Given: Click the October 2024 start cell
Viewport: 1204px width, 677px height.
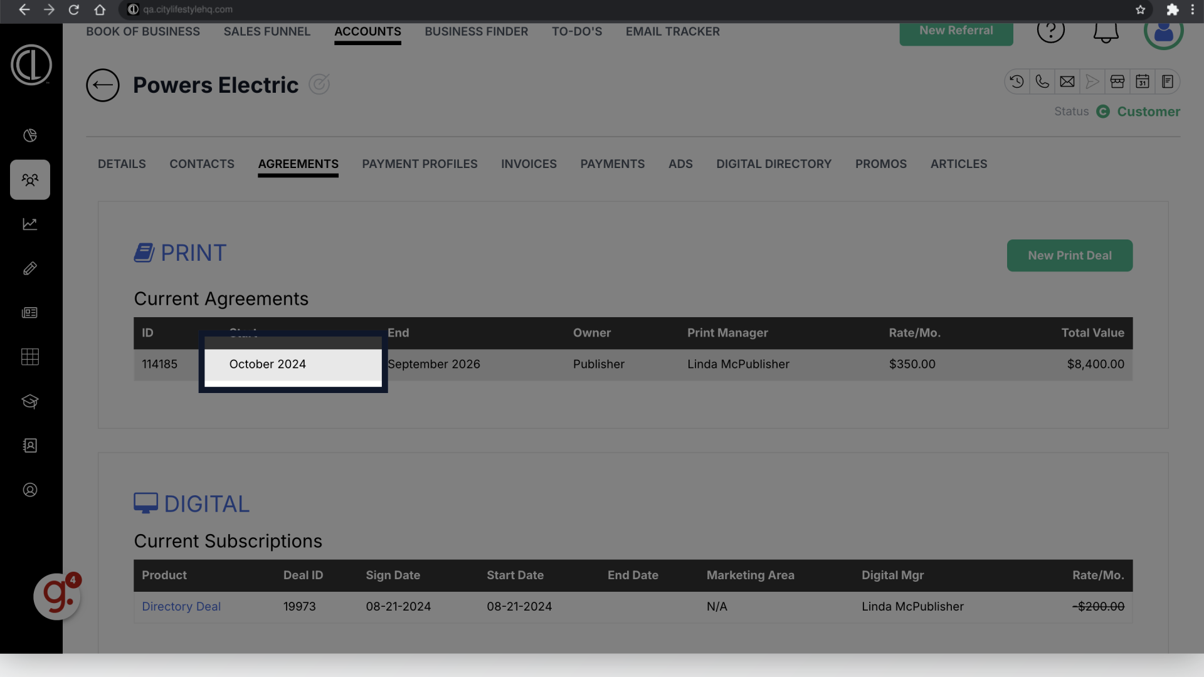Looking at the screenshot, I should (x=268, y=364).
